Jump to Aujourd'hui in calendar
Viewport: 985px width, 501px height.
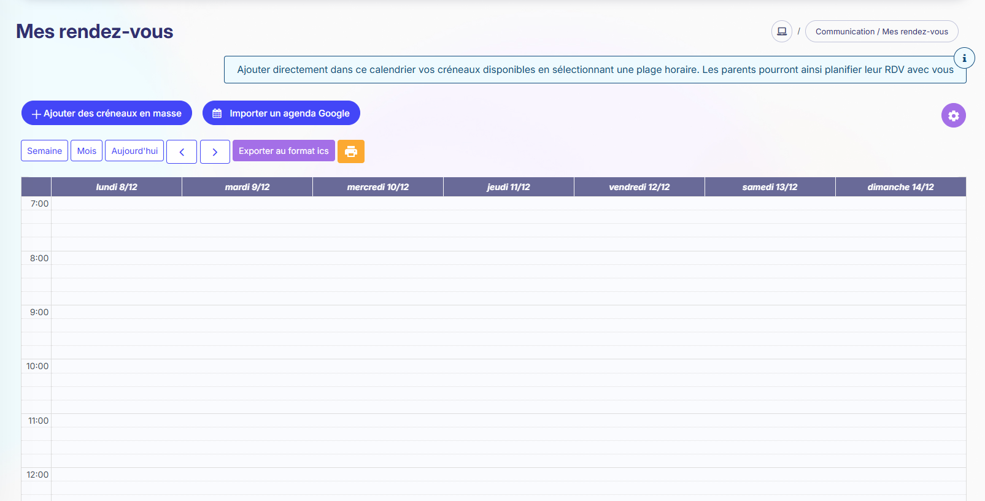point(134,151)
